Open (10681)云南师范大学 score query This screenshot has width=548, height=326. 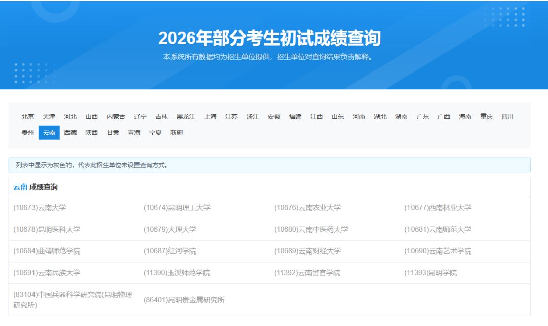click(437, 230)
